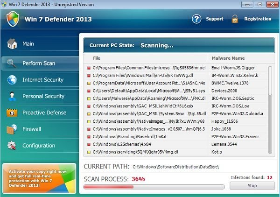Select the Happy_II.506 entry
This screenshot has width=280, height=197.
pyautogui.click(x=224, y=121)
